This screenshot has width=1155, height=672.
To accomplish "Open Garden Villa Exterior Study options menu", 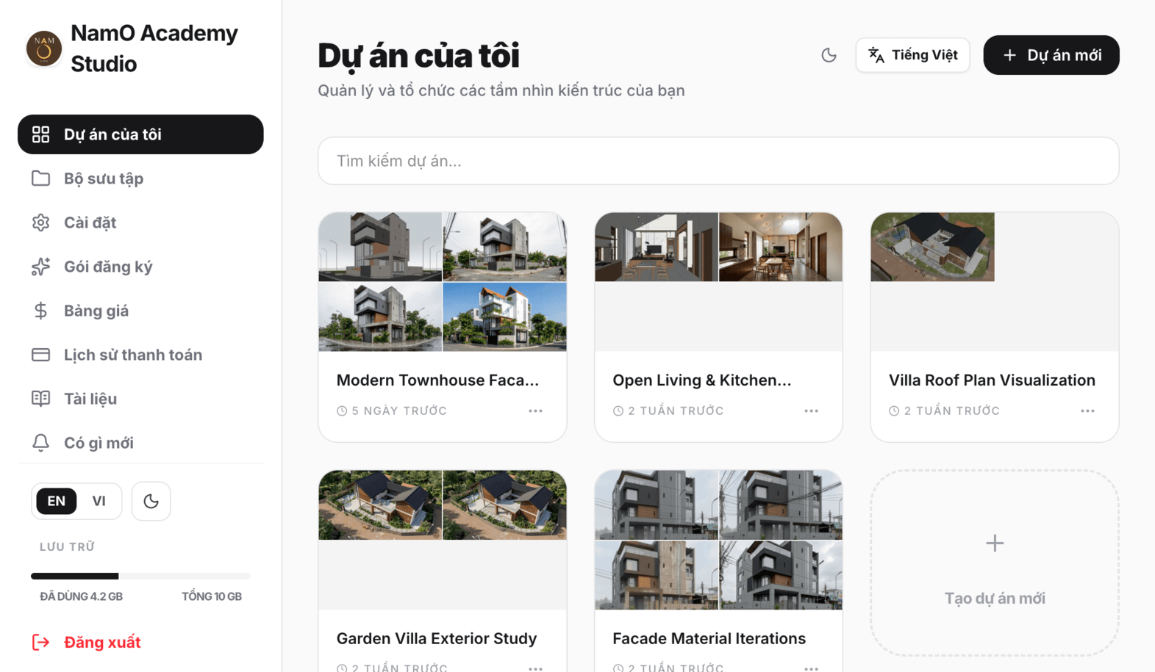I will tap(535, 668).
